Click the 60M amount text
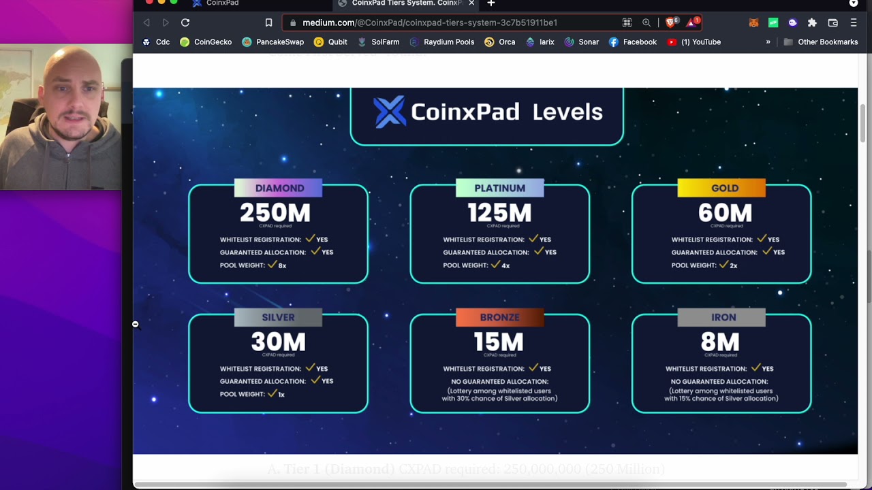Viewport: 872px width, 490px height. [x=725, y=213]
